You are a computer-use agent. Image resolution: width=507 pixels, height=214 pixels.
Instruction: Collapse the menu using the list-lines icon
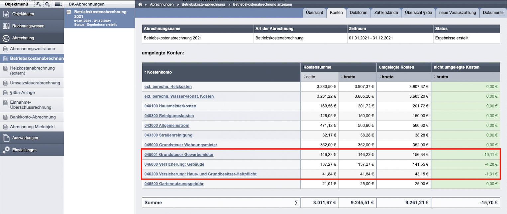[58, 4]
